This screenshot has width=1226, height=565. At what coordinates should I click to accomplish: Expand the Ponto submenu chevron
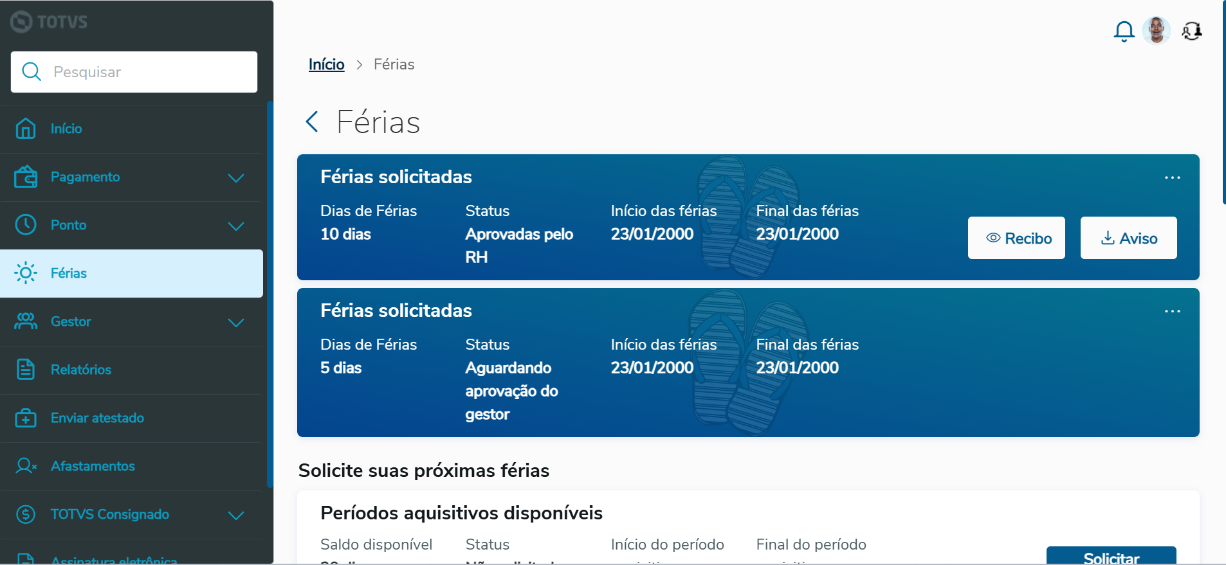tap(236, 226)
